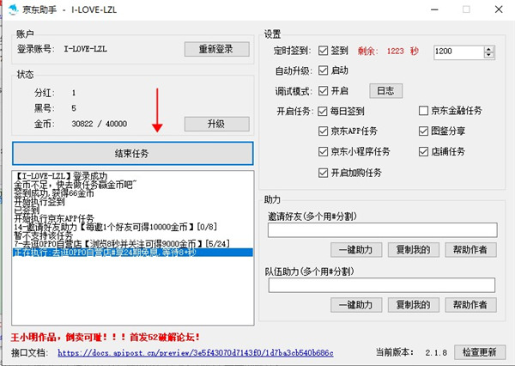Toggle the 签到 timed sign-in checkbox
515x366 pixels.
click(x=324, y=51)
